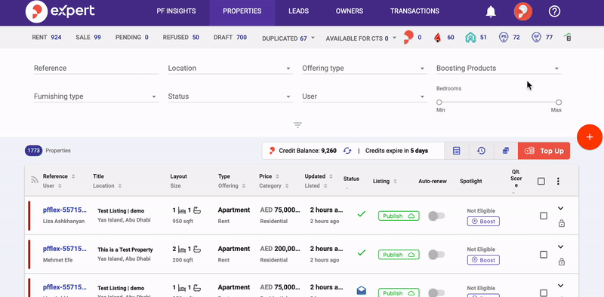604x297 pixels.
Task: Filter by Draft 700
Action: 230,38
